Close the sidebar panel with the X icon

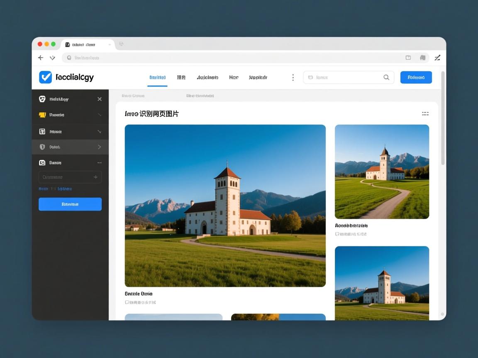coord(100,99)
